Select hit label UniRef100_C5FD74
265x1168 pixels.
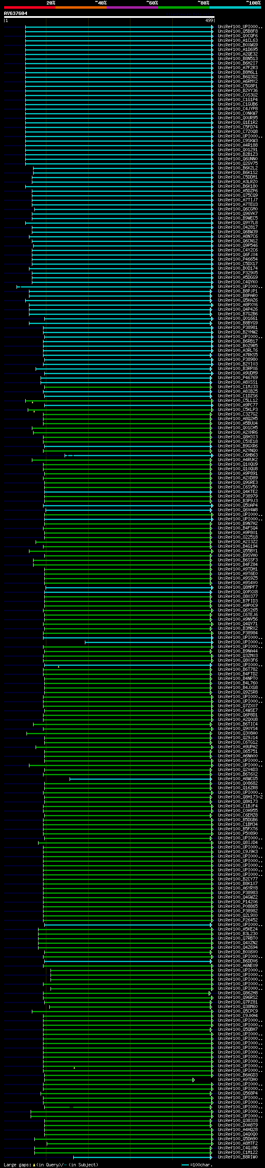pyautogui.click(x=237, y=127)
